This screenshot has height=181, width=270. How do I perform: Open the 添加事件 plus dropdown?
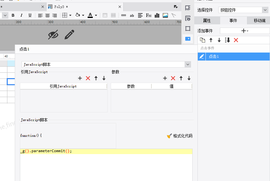click(x=245, y=31)
